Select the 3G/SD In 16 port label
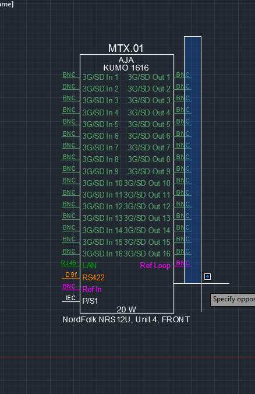This screenshot has width=255, height=394. (x=102, y=254)
